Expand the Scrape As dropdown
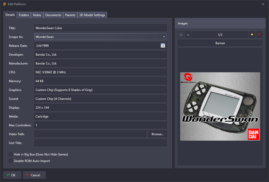The image size is (269, 182). point(164,37)
